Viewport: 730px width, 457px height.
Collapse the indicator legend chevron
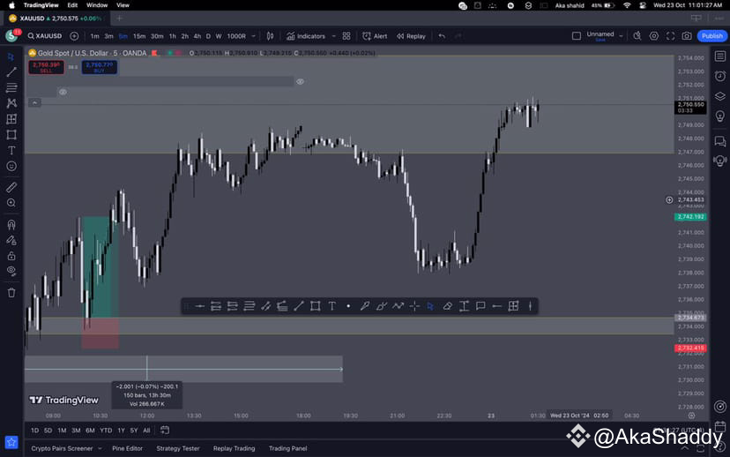coord(34,102)
